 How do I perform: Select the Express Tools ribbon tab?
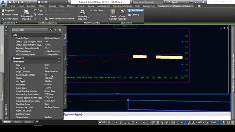pos(149,6)
